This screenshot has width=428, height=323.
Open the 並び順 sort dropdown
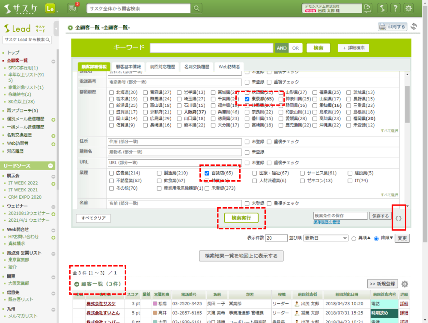325,238
